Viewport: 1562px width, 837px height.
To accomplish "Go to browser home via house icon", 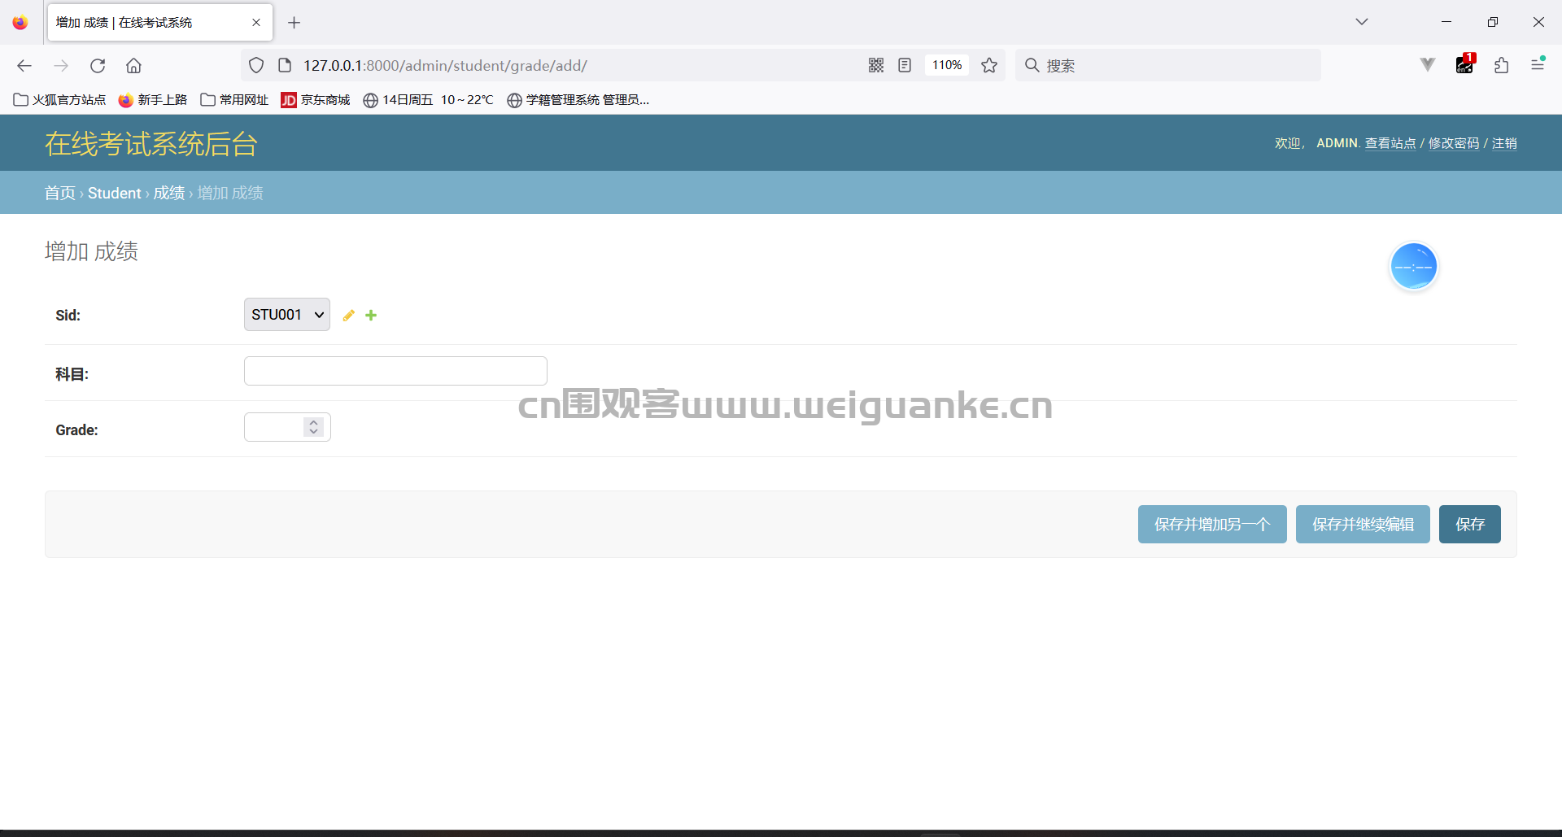I will point(134,66).
